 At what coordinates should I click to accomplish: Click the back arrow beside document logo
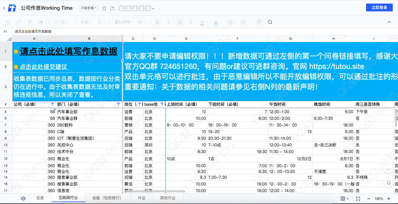click(x=4, y=8)
